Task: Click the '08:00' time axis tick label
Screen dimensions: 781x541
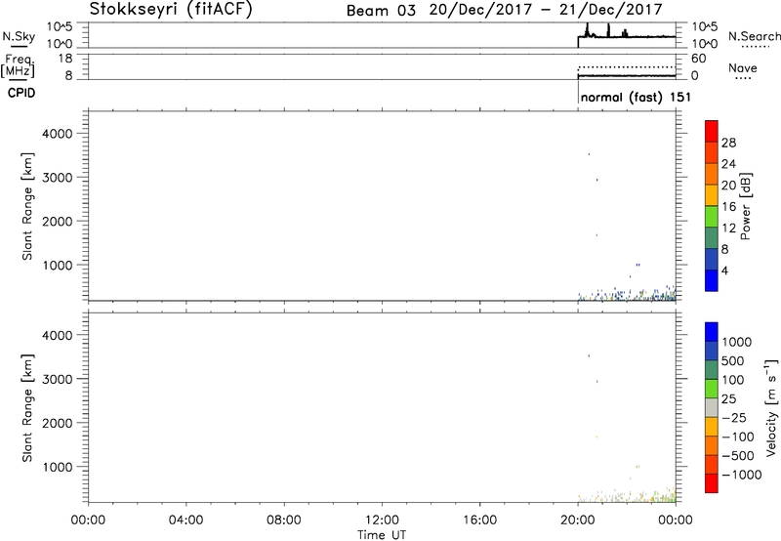Action: (x=284, y=520)
